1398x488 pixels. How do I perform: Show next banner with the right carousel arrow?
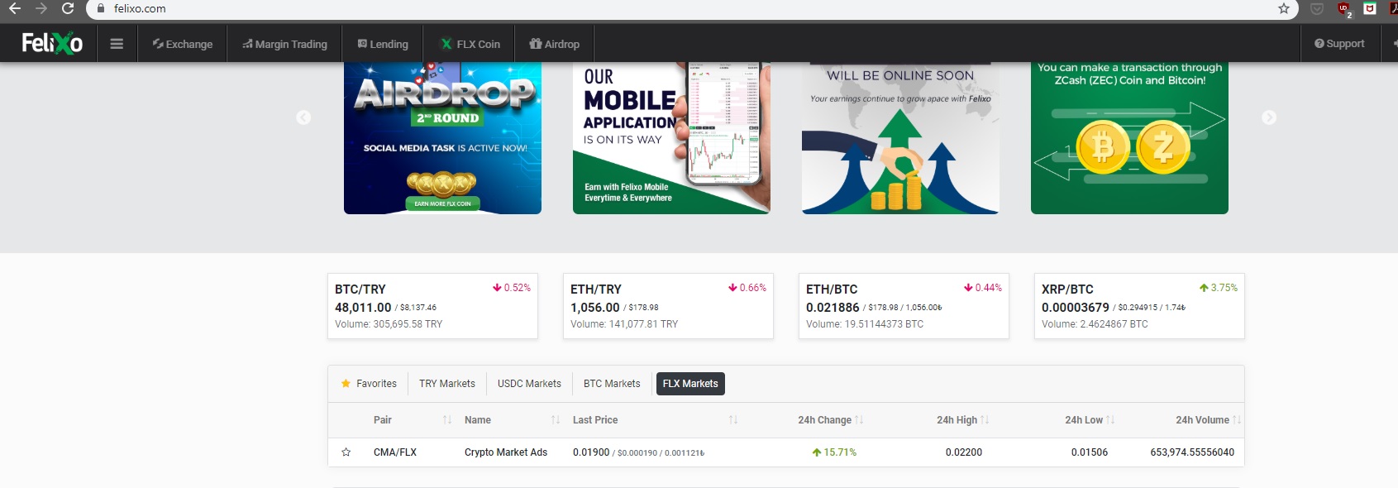(1269, 117)
